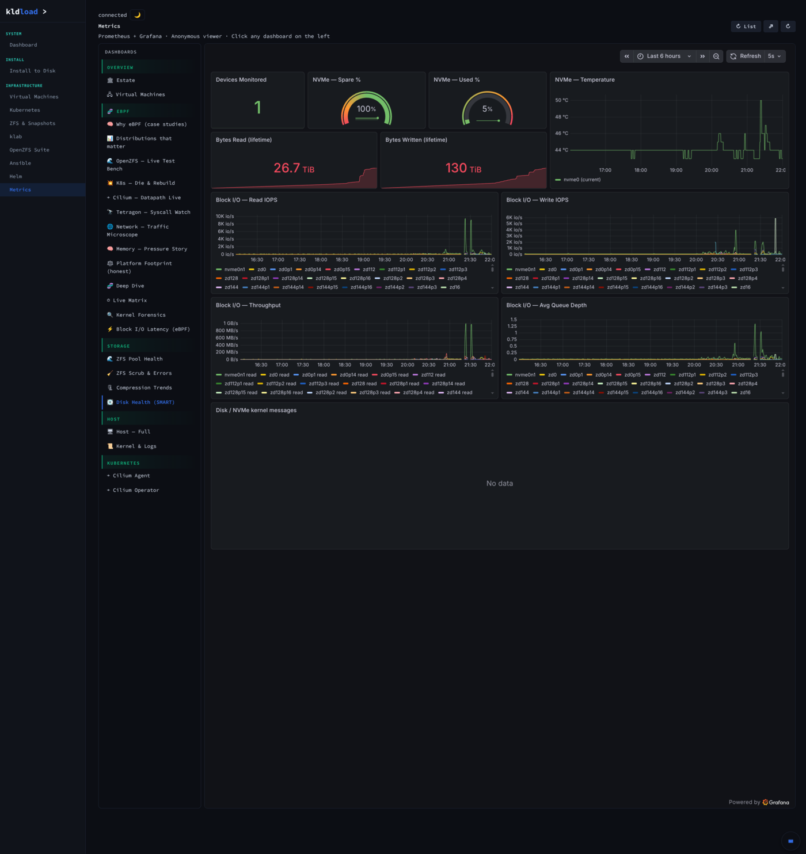Click Read IOPS legend scroll-down arrow
The height and width of the screenshot is (854, 806).
492,288
